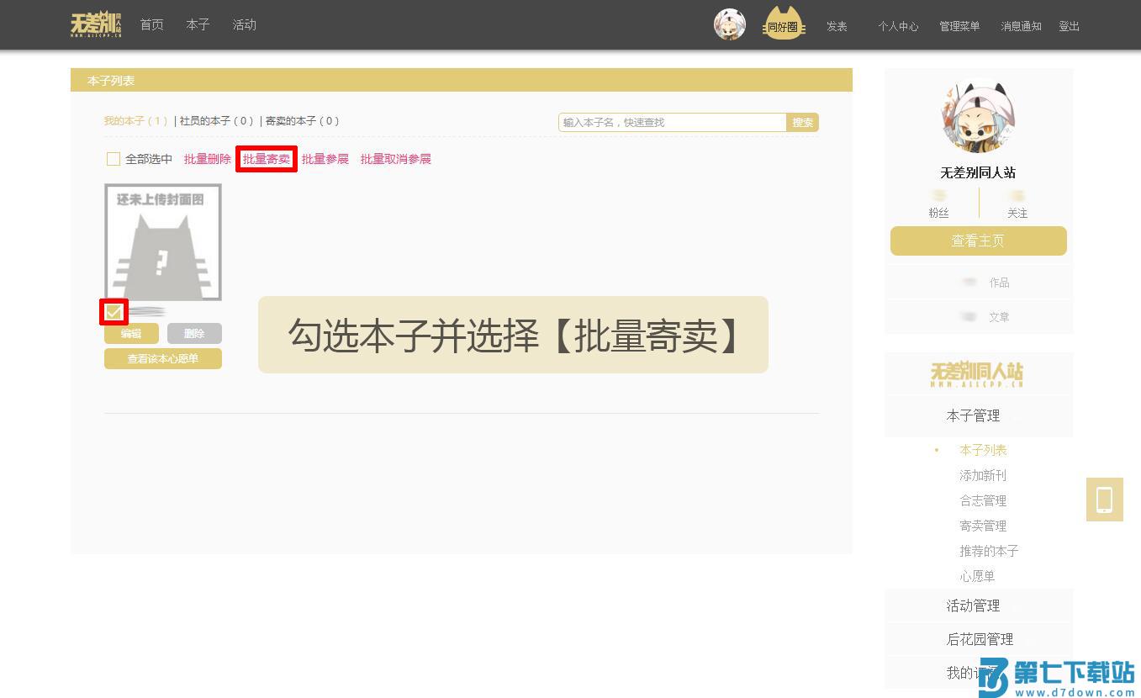This screenshot has height=698, width=1141.
Task: Go to 本子 in top navigation
Action: coord(198,24)
